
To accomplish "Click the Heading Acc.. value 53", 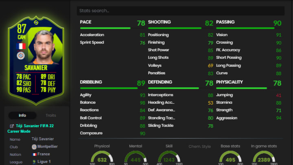I will click(x=211, y=103).
